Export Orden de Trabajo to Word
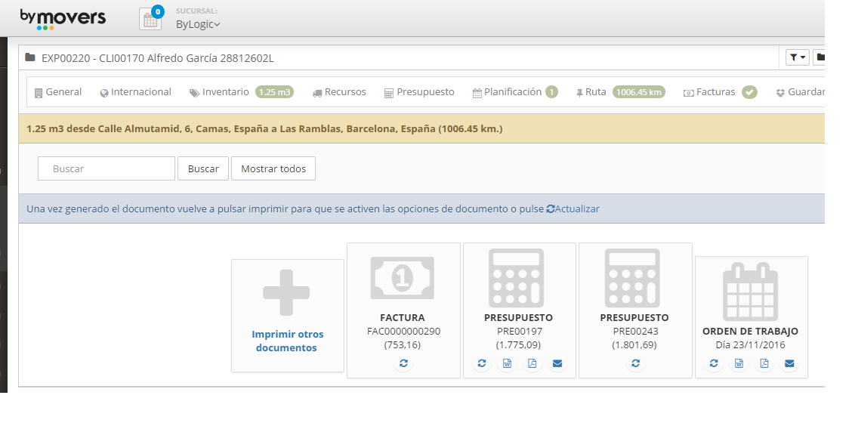The height and width of the screenshot is (423, 852). 739,363
